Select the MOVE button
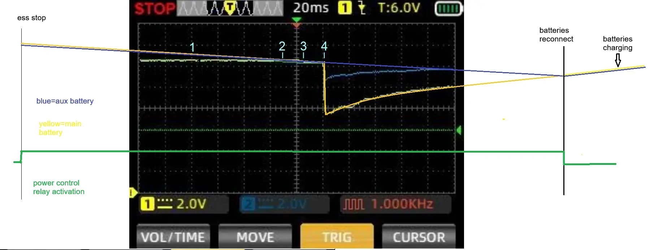Viewport: 650px width, 250px height. pyautogui.click(x=255, y=236)
